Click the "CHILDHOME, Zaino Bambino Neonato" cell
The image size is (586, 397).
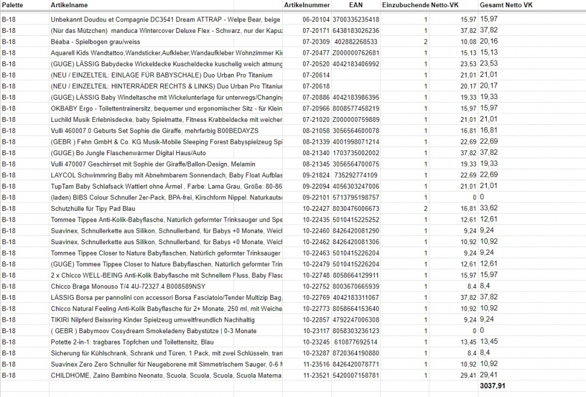[x=166, y=376]
